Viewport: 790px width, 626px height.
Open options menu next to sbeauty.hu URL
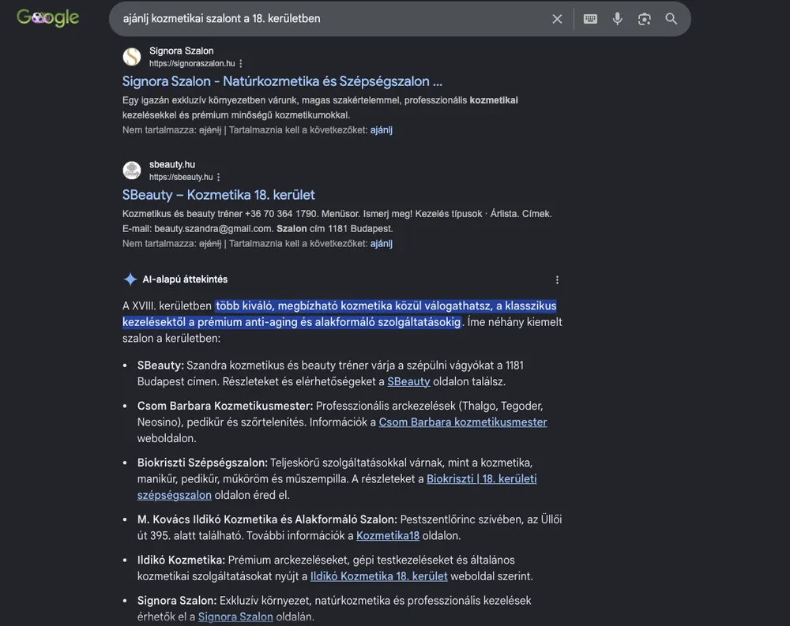click(x=219, y=178)
